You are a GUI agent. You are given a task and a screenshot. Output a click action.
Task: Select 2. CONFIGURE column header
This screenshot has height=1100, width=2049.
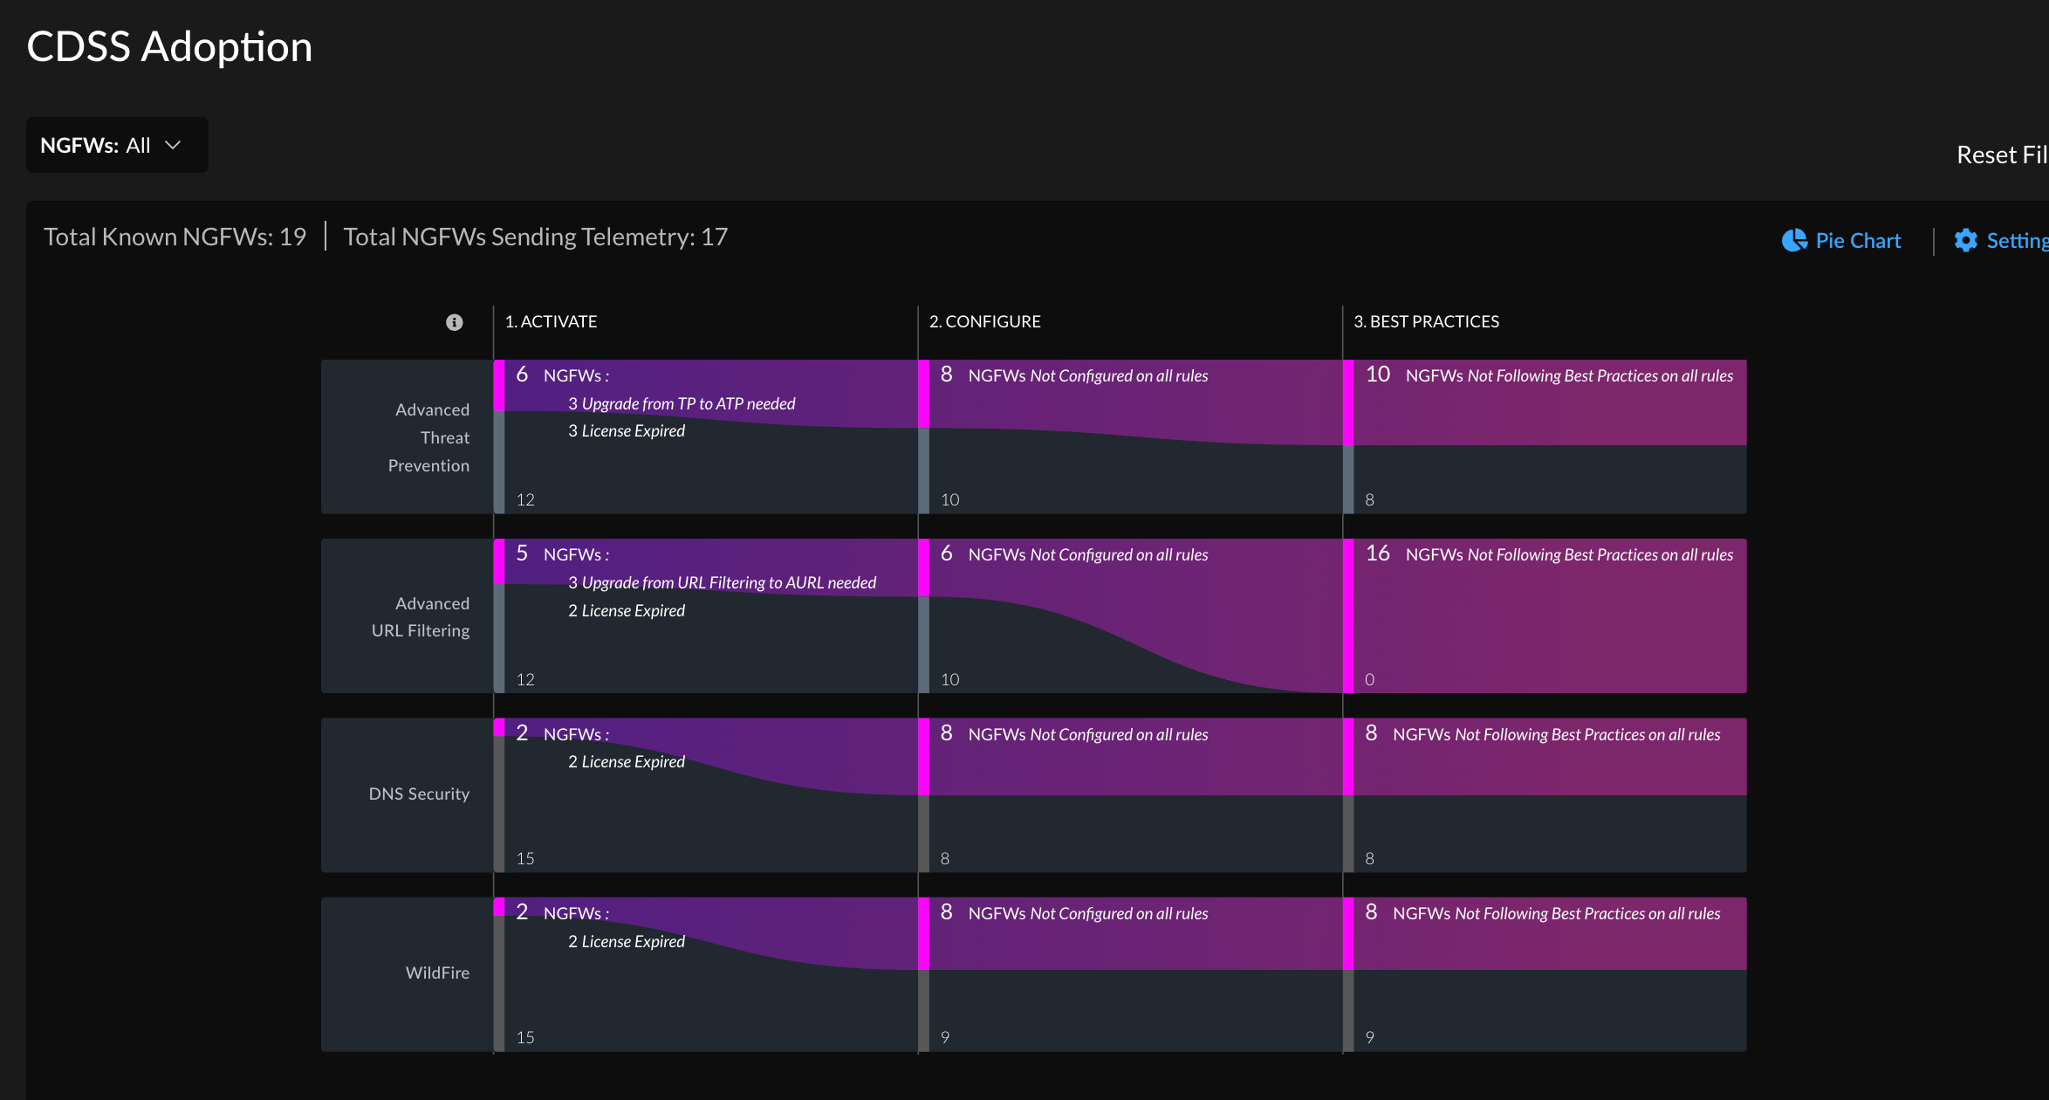pyautogui.click(x=984, y=322)
